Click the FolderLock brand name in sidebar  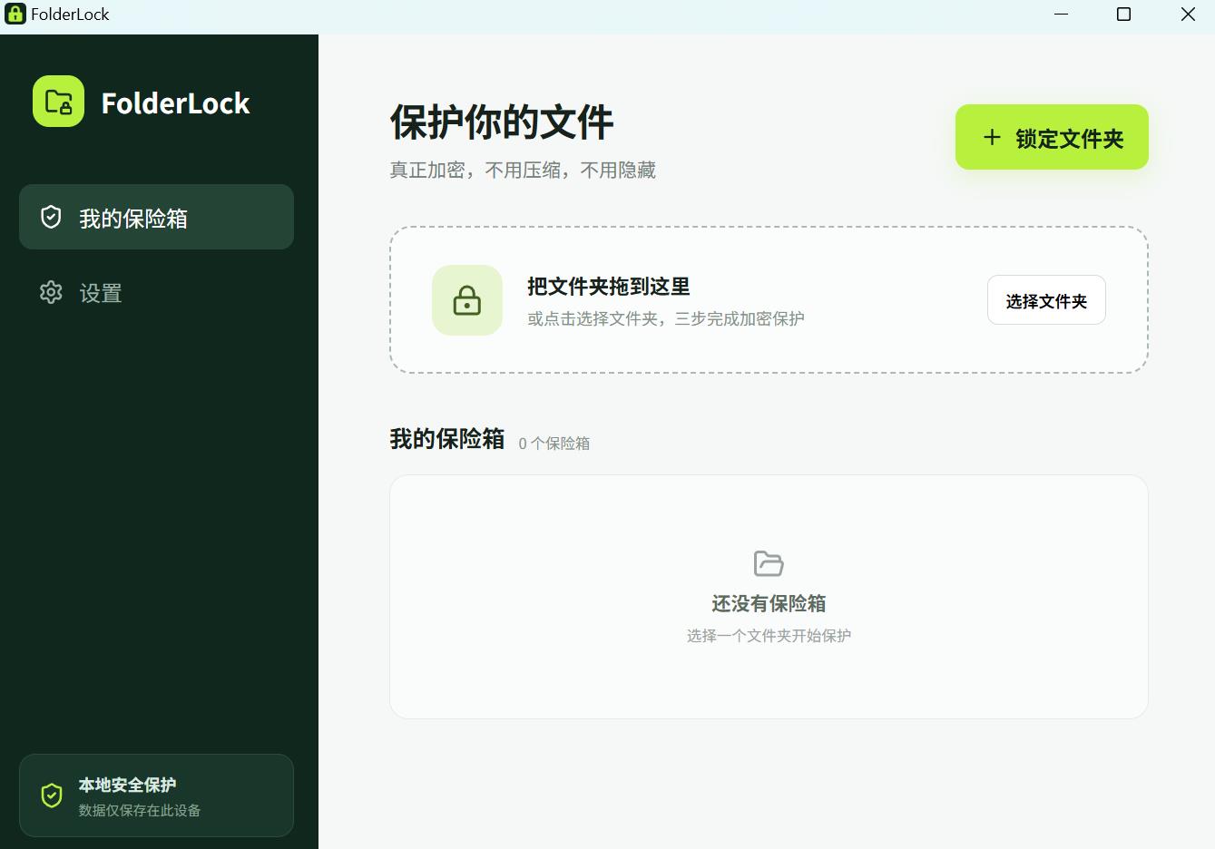(175, 103)
